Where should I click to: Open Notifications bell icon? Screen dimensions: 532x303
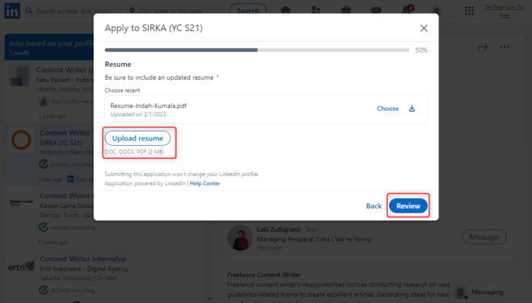click(x=407, y=9)
